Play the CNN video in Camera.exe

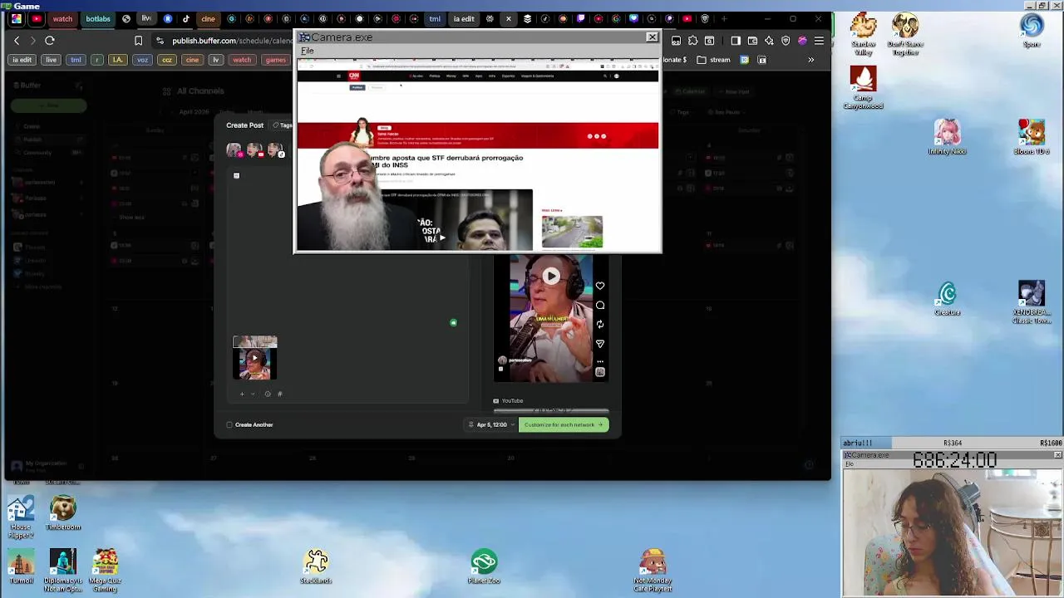point(442,238)
